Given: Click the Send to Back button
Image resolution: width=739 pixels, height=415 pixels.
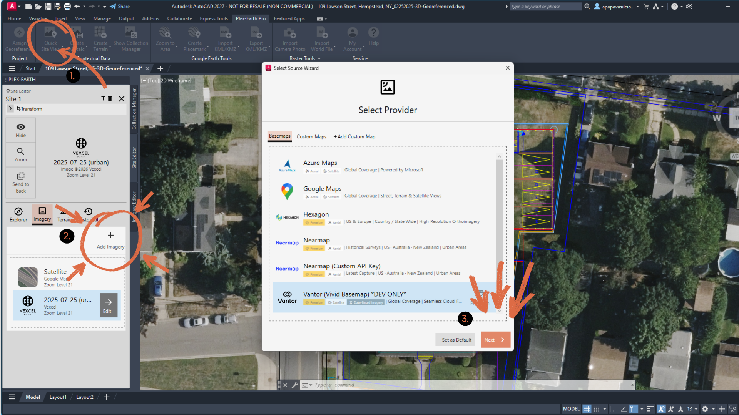Looking at the screenshot, I should 21,183.
